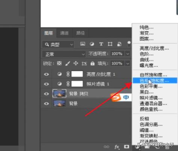The image size is (178, 151).
Task: Hide the 背景 layer
Action: pyautogui.click(x=46, y=103)
